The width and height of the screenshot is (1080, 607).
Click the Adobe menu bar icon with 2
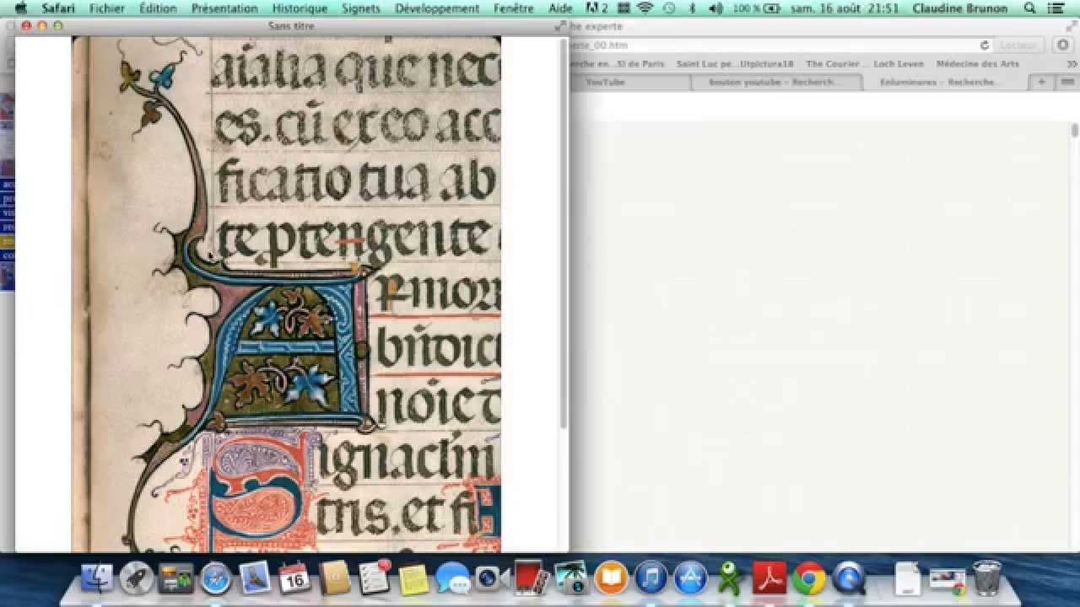coord(597,8)
